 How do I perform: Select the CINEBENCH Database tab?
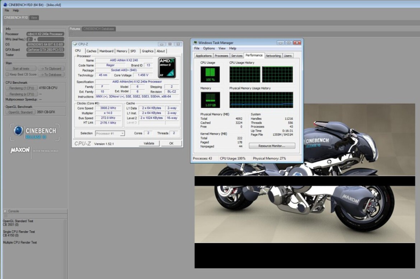click(x=99, y=29)
